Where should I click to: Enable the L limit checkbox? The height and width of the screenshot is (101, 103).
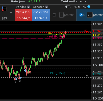54,15
